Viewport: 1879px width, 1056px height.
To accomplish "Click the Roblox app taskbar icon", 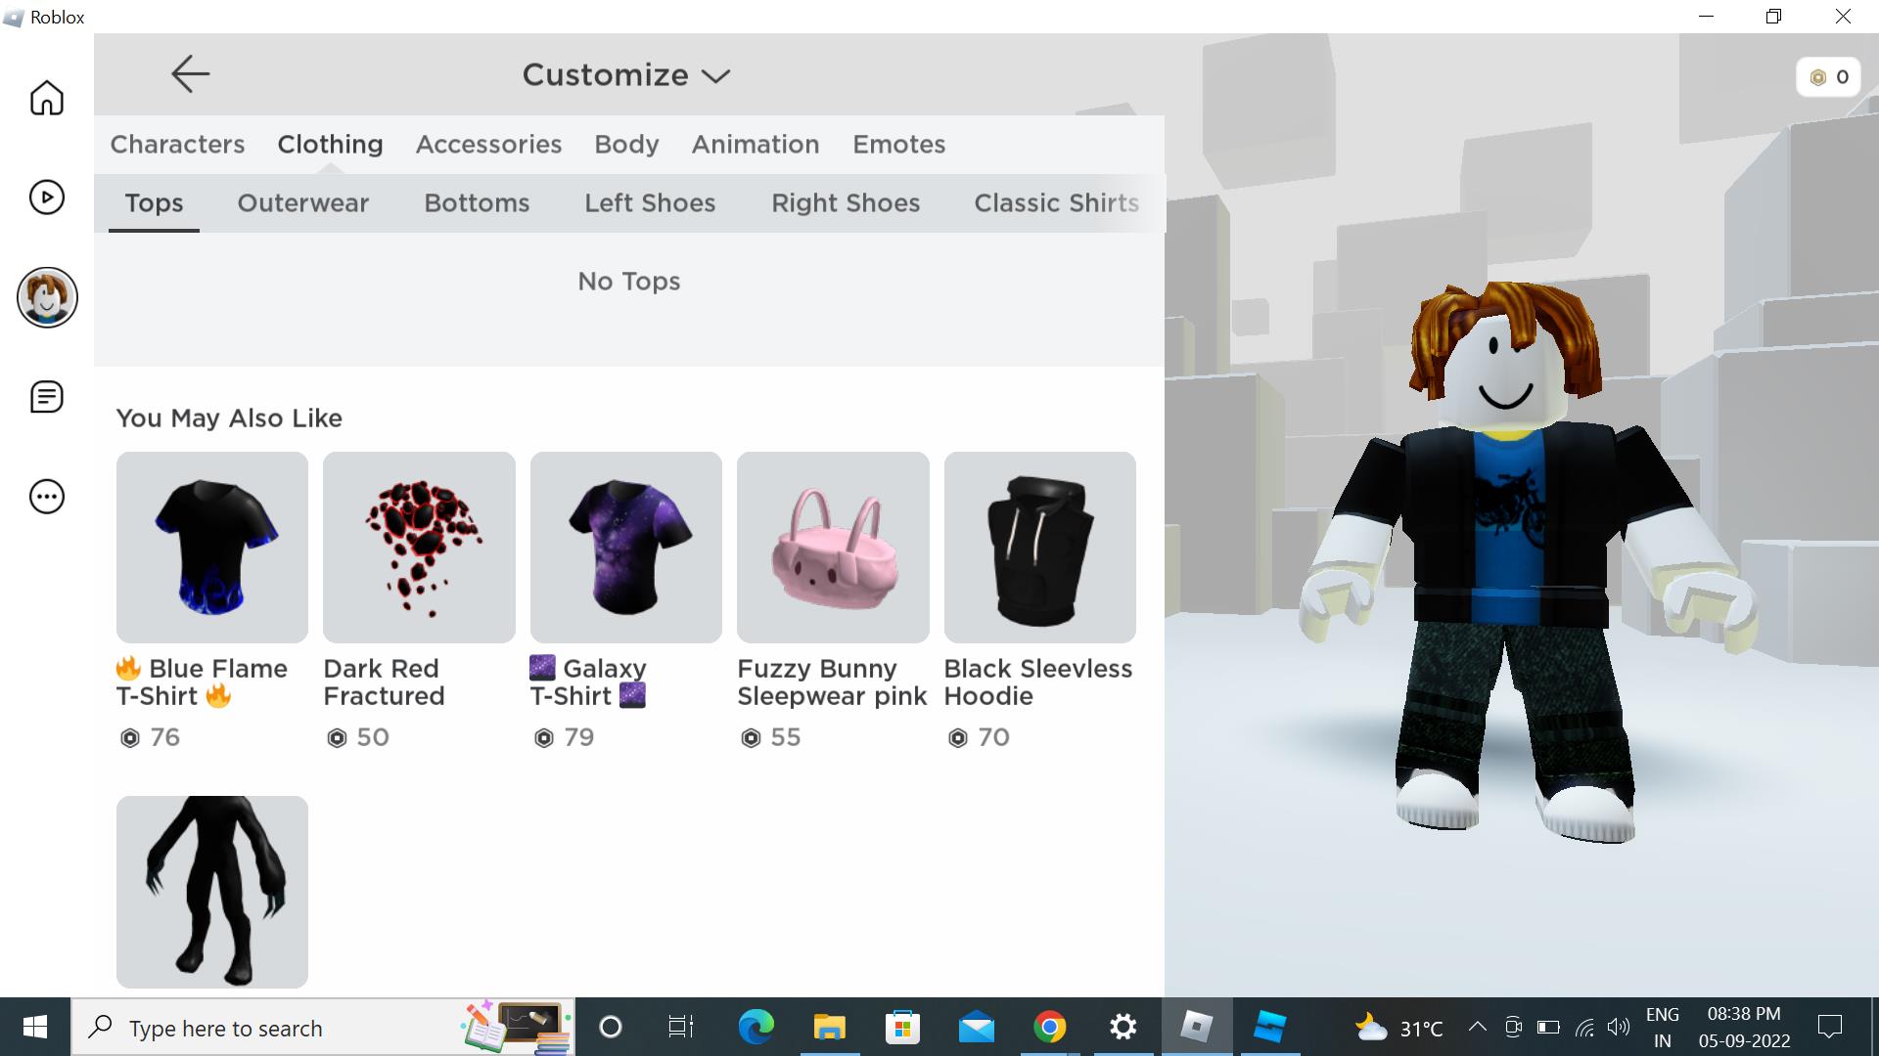I will point(1196,1027).
